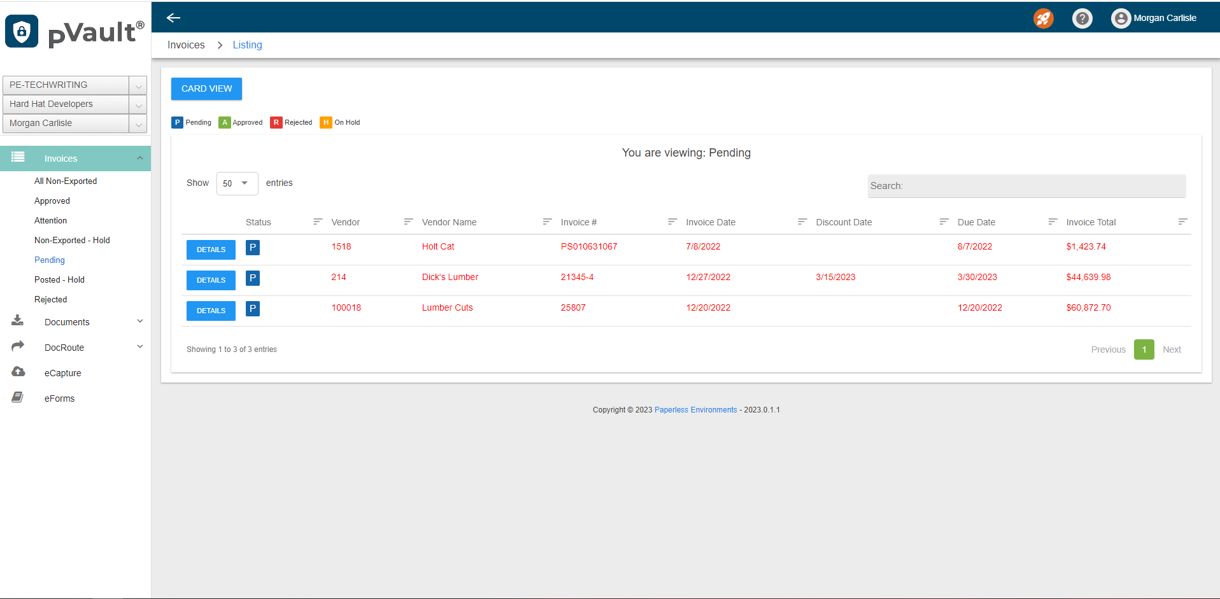Open the rocket launch icon

click(1043, 18)
